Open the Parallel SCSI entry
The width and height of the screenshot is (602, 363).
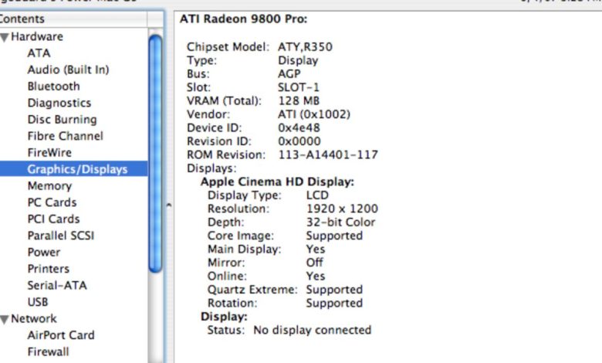[61, 236]
